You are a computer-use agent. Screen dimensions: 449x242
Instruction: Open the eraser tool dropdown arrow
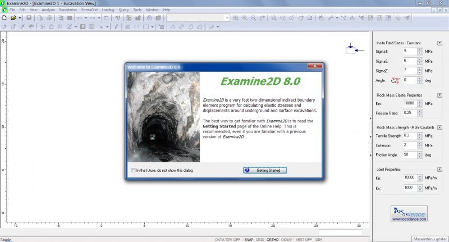click(218, 27)
